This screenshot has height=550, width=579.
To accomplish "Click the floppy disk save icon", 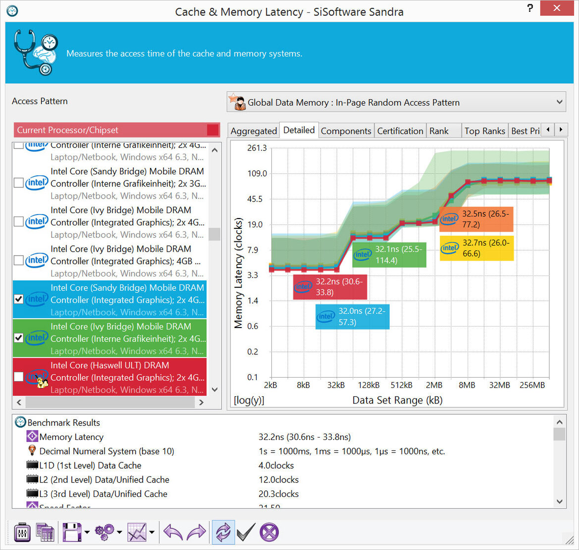I will coord(72,533).
